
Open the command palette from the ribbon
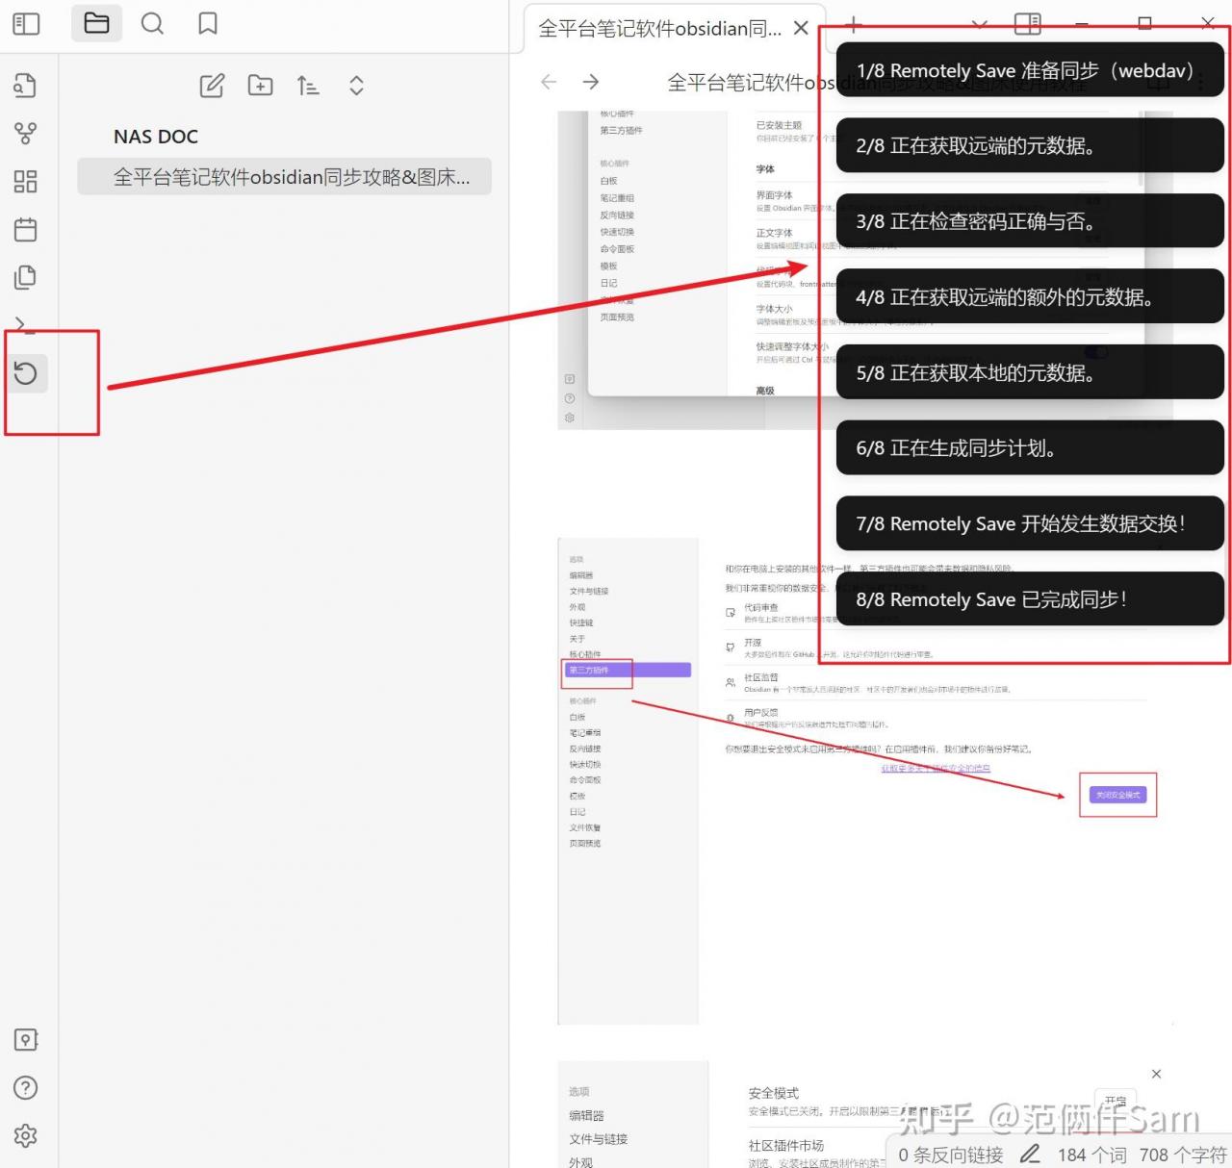click(26, 324)
